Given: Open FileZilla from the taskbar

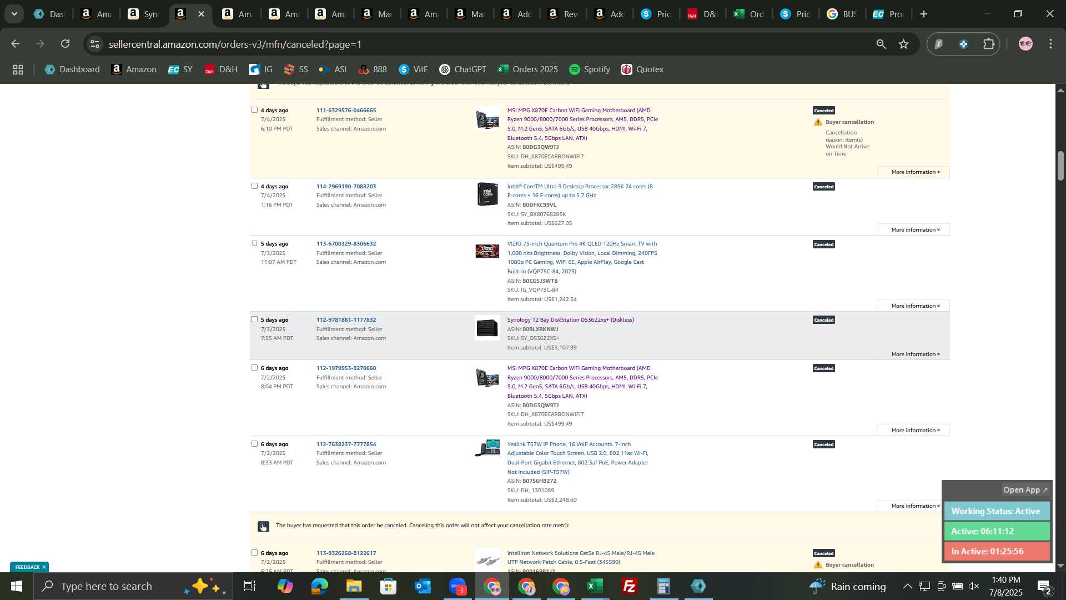Looking at the screenshot, I should [x=629, y=586].
